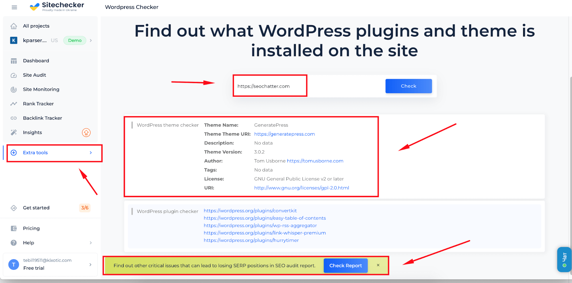Expand the Help submenu arrow
This screenshot has height=283, width=572.
click(x=91, y=243)
